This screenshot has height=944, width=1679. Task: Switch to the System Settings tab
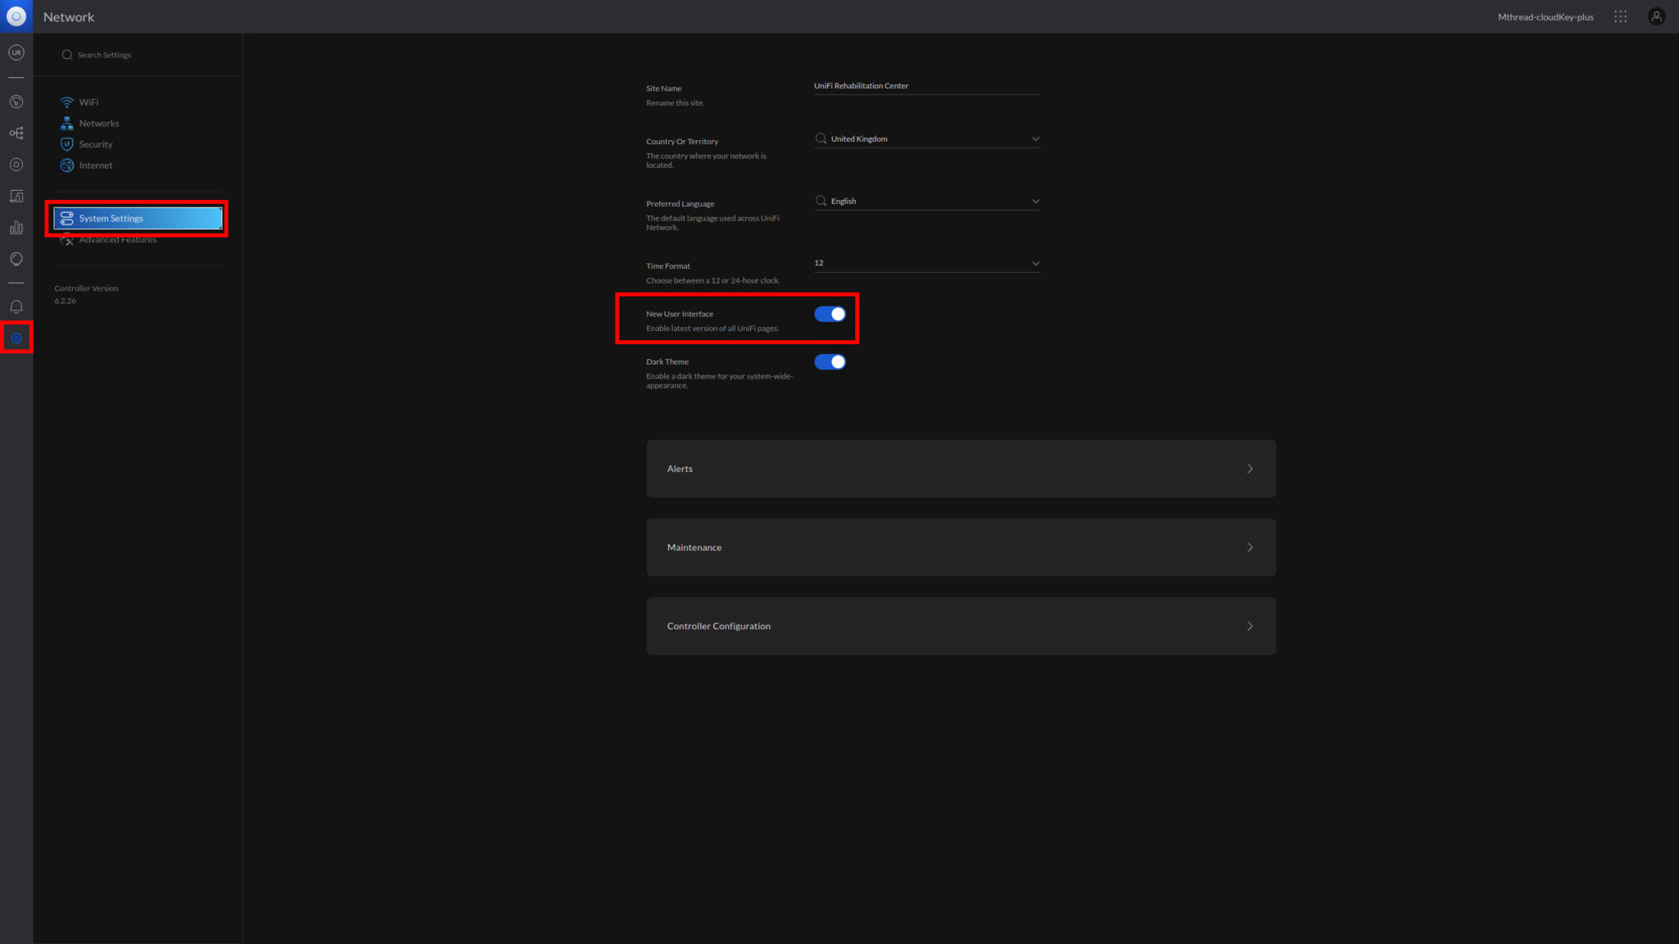point(137,218)
